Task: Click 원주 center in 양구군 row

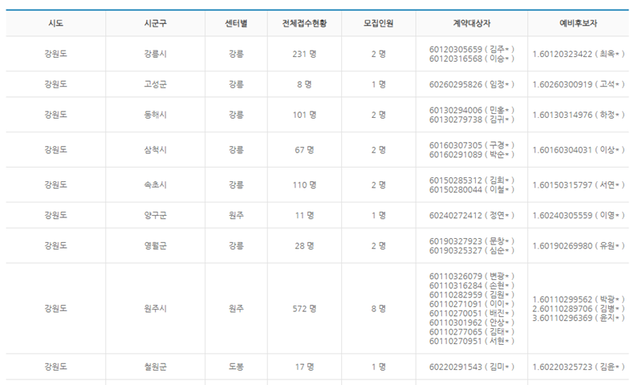Action: pos(236,215)
